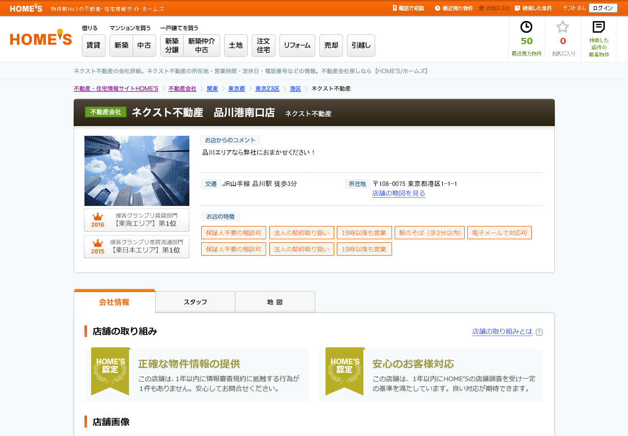
Task: Click 電子メールで対応可 tag
Action: [x=500, y=233]
